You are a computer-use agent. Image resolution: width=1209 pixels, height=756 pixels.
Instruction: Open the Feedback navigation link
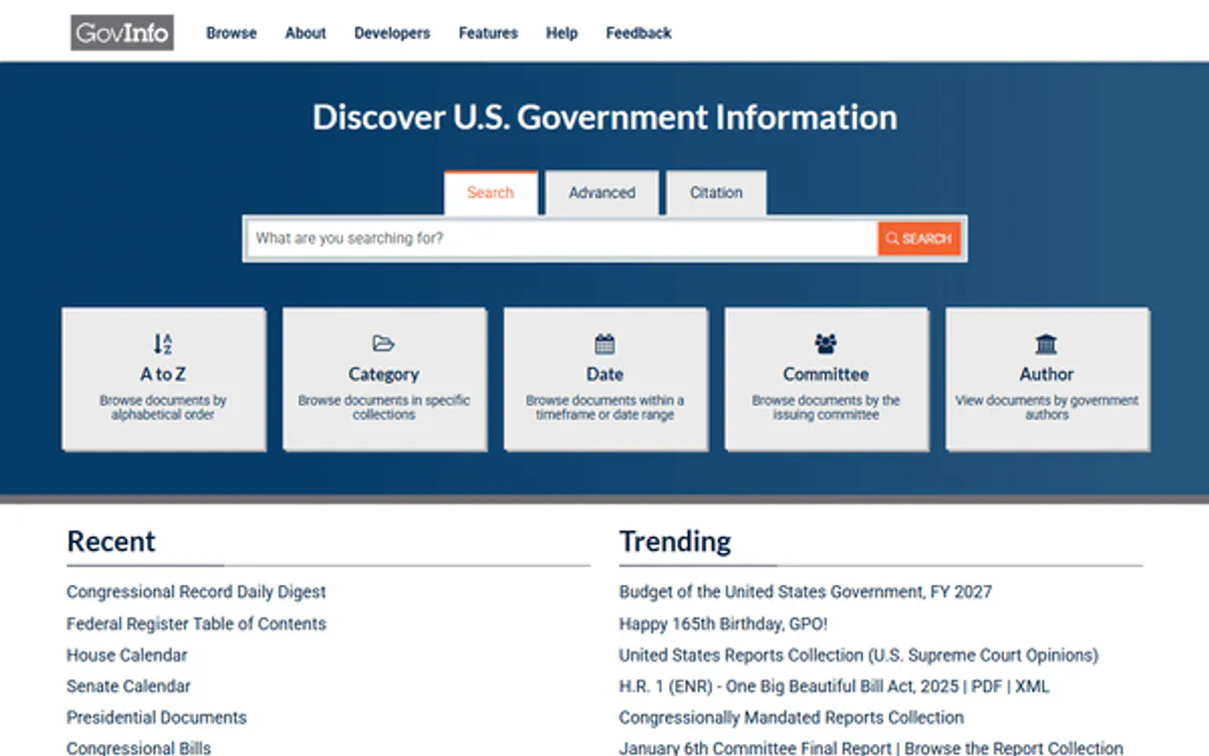tap(638, 33)
